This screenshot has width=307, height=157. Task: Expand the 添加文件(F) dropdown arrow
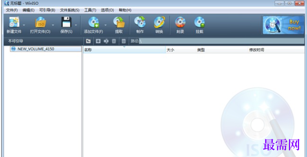tap(106, 25)
